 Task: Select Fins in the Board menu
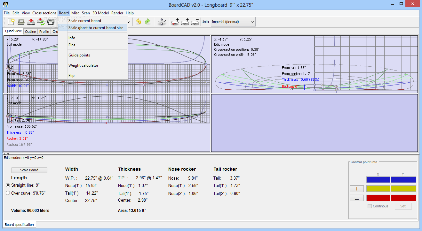93,45
